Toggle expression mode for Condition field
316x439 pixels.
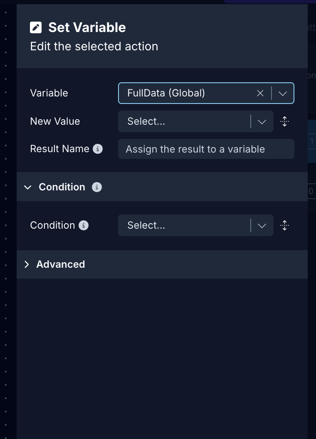pyautogui.click(x=285, y=225)
